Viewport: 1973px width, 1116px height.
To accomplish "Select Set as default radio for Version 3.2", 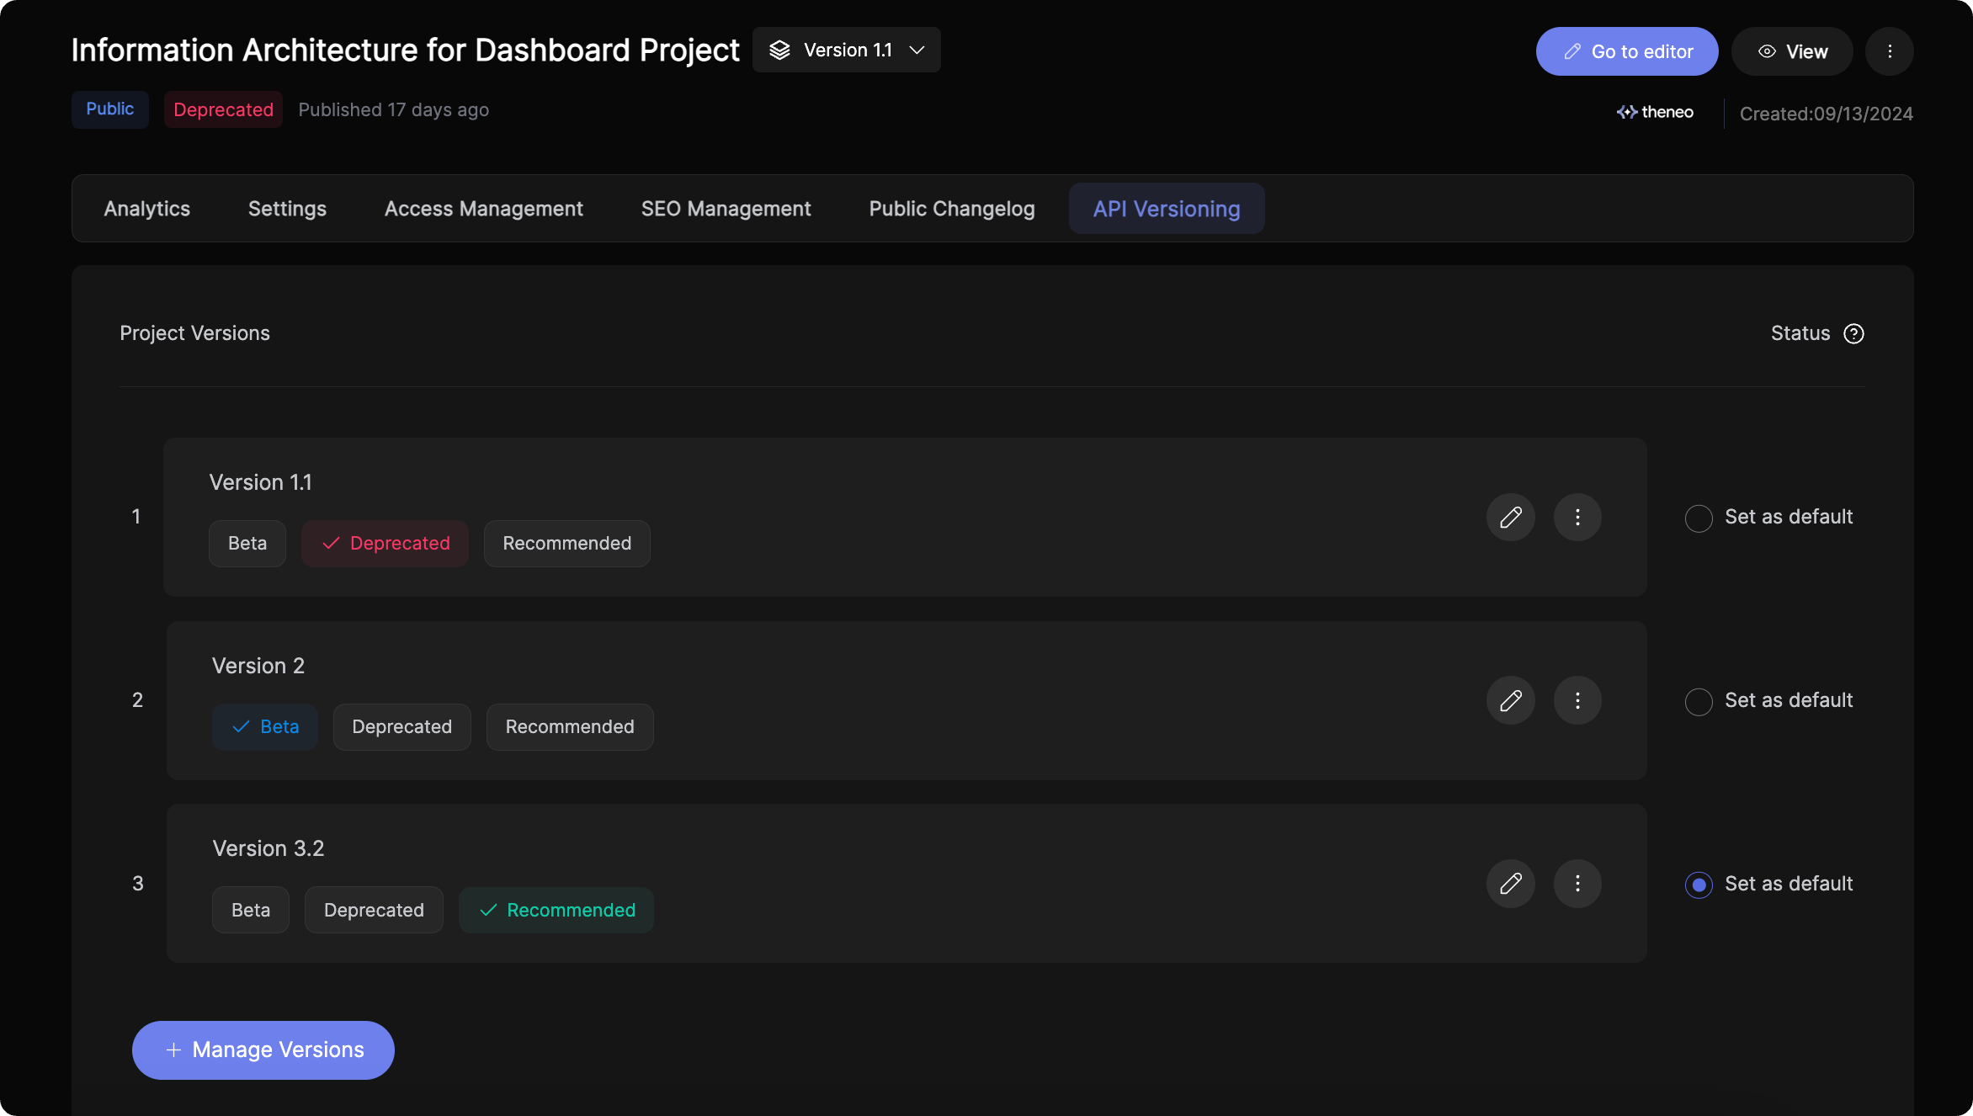I will 1699,885.
